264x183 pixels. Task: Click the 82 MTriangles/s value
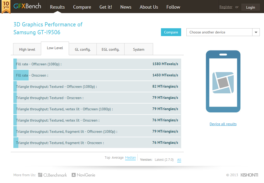pos(165,87)
